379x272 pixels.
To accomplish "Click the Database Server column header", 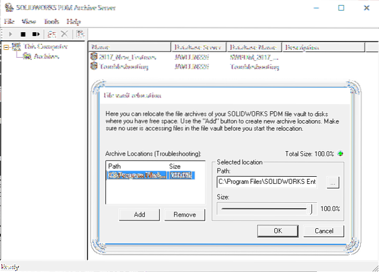I will coord(198,47).
